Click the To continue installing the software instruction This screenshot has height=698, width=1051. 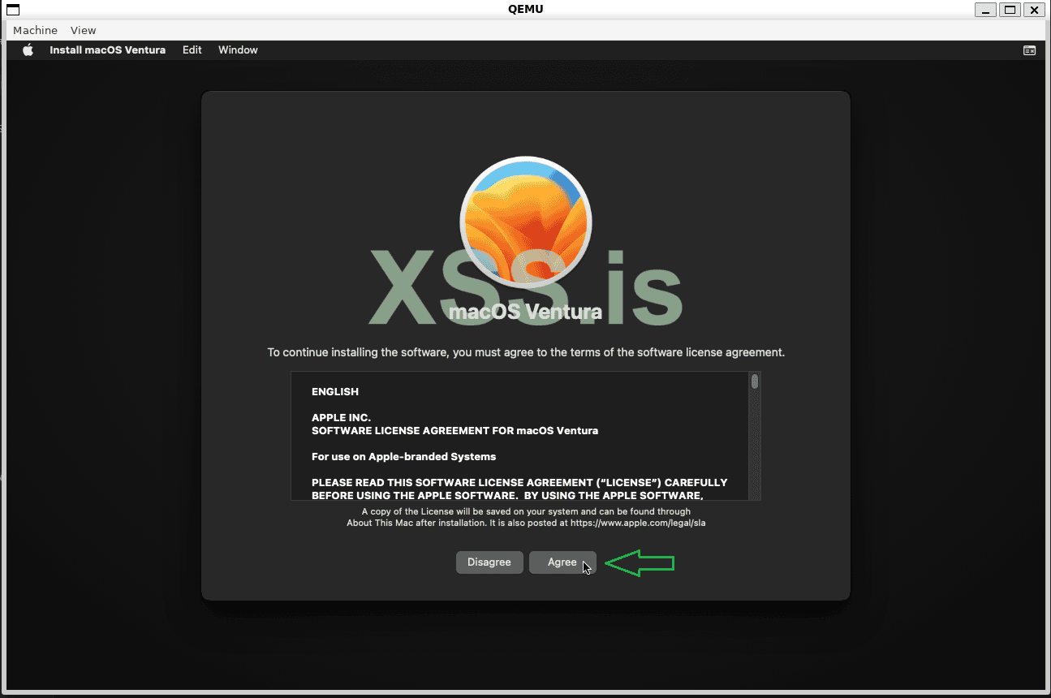tap(526, 353)
